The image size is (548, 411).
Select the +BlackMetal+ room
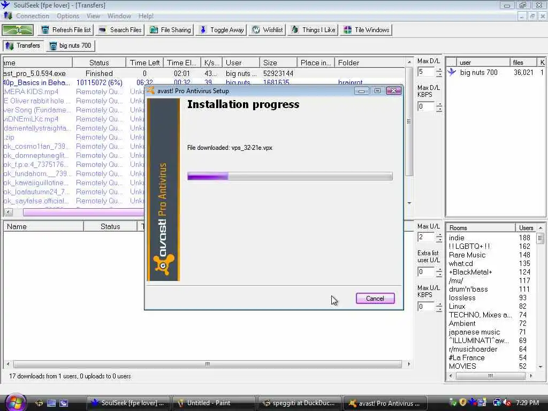[491, 272]
